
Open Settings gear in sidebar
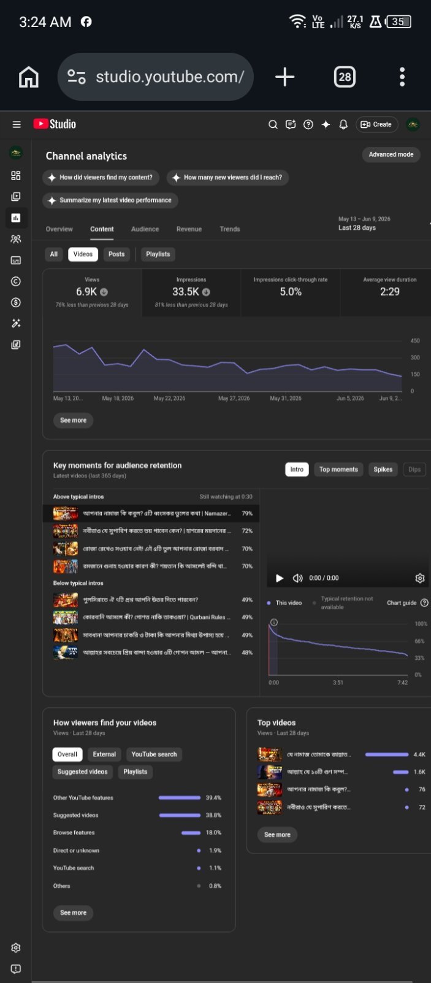(x=16, y=948)
